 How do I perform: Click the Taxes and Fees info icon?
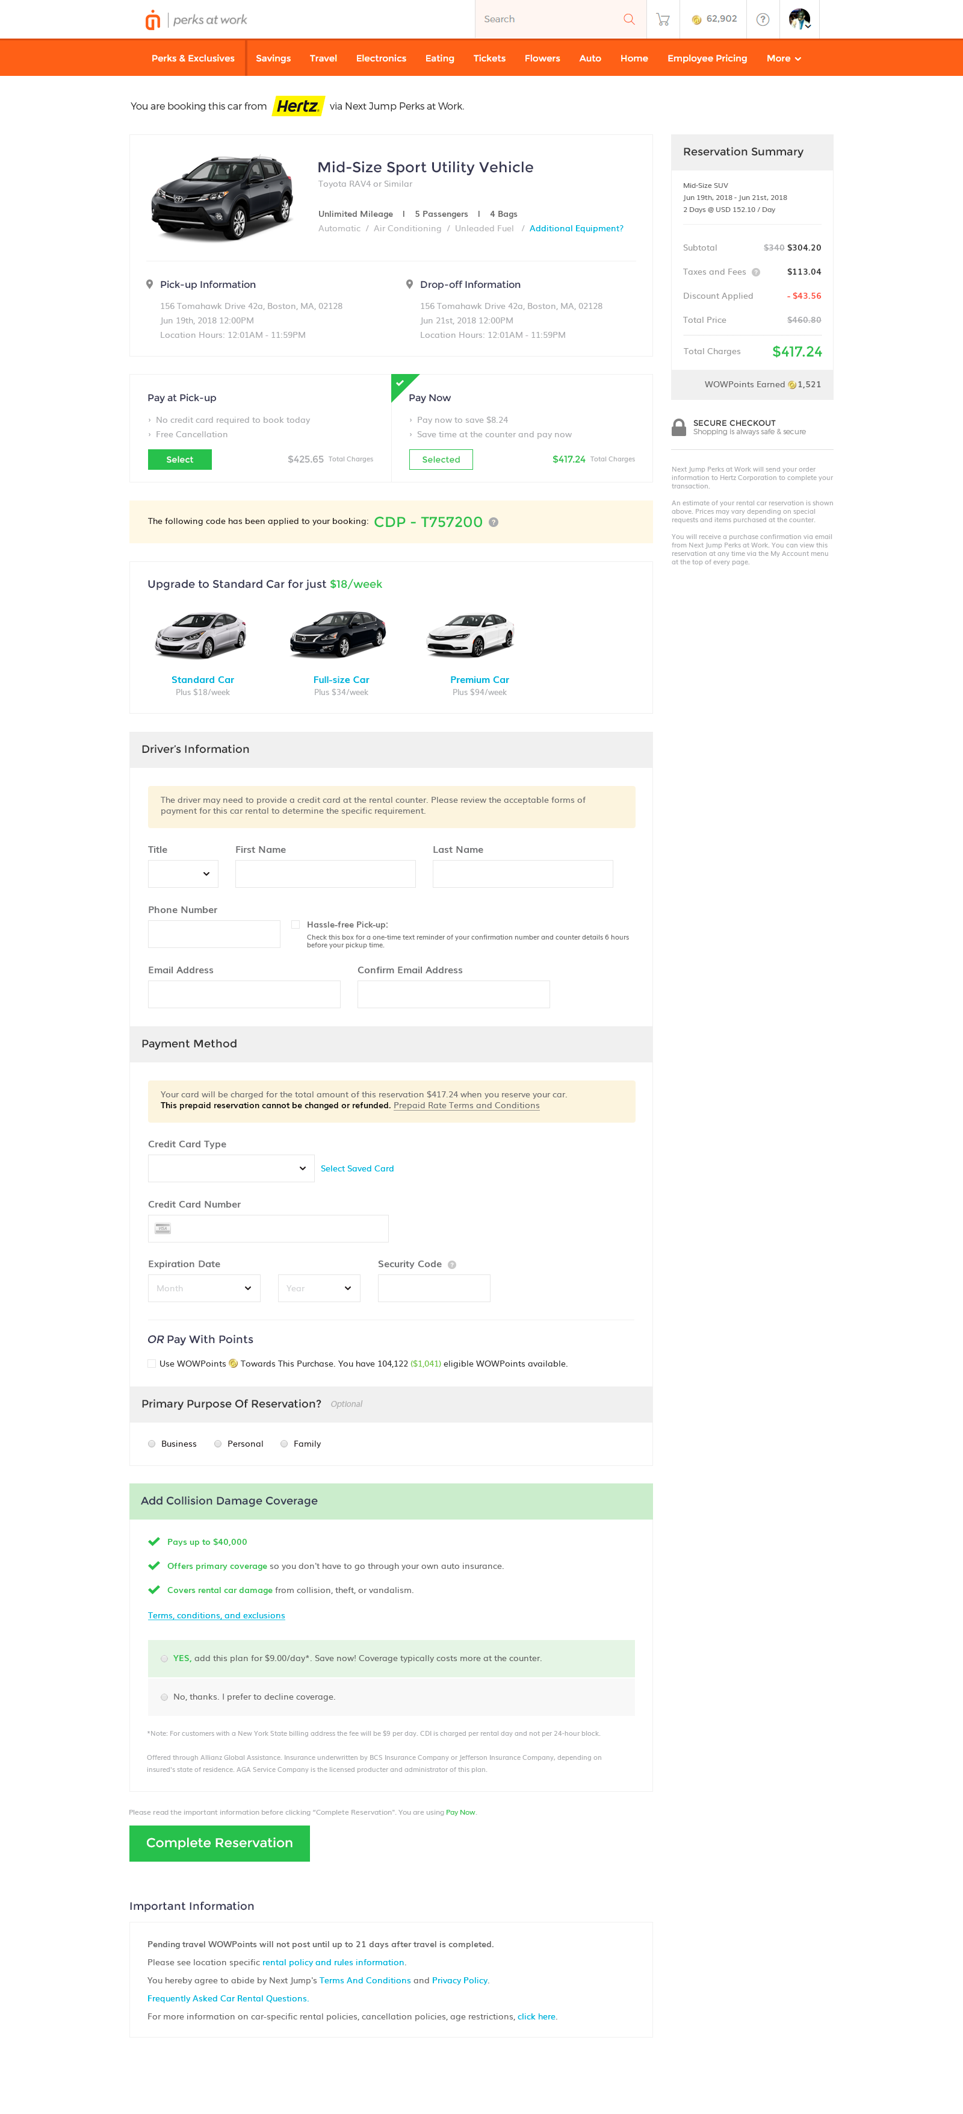tap(757, 272)
